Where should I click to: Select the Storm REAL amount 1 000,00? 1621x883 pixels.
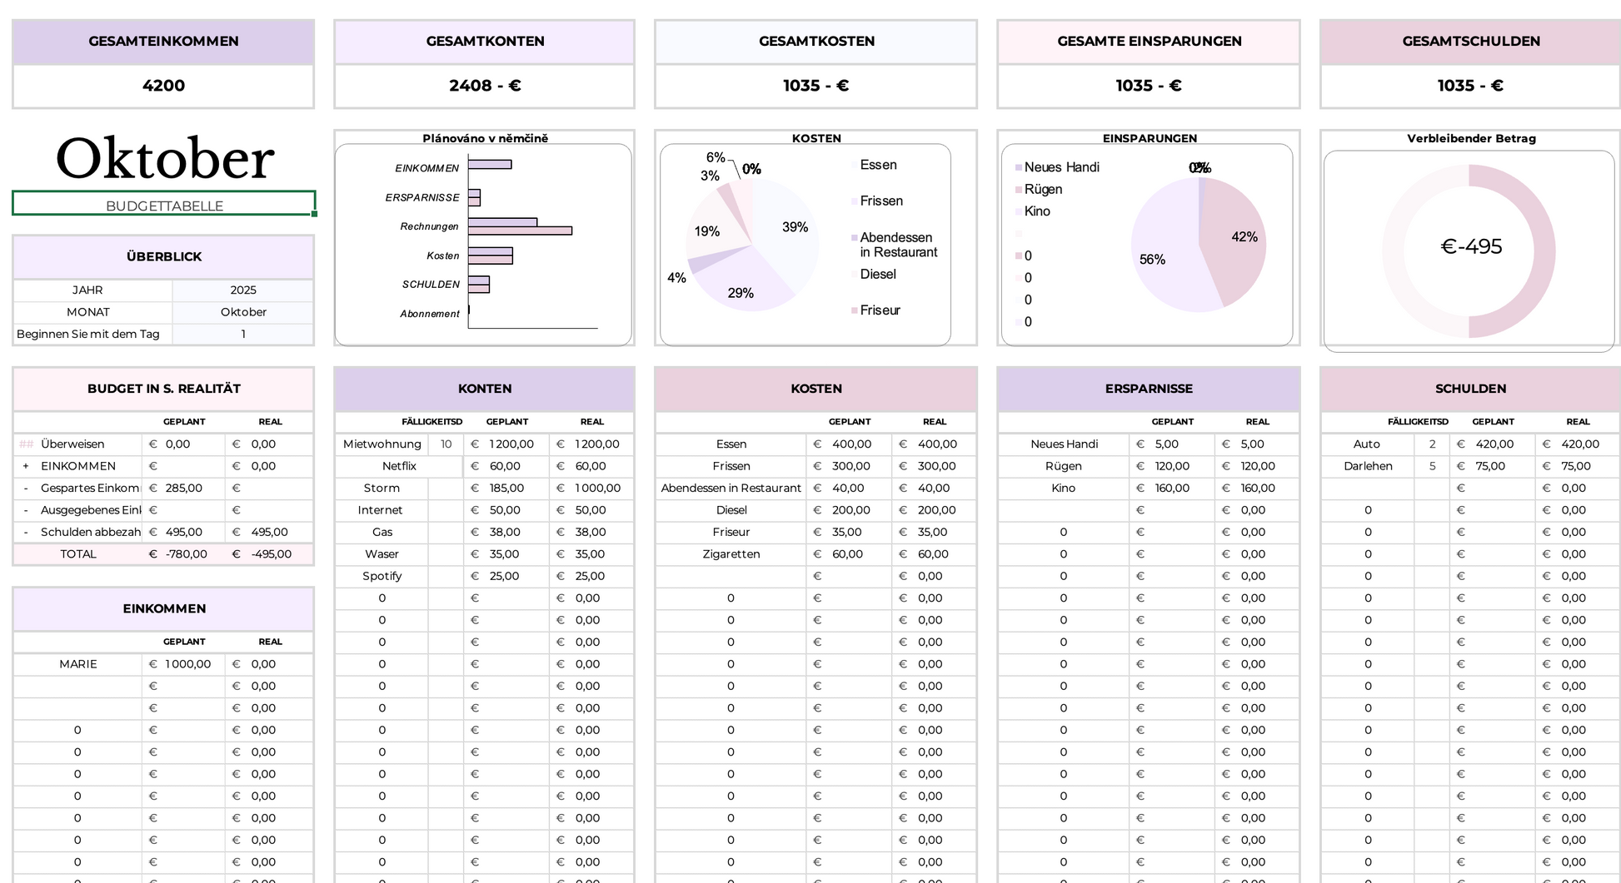click(x=596, y=489)
